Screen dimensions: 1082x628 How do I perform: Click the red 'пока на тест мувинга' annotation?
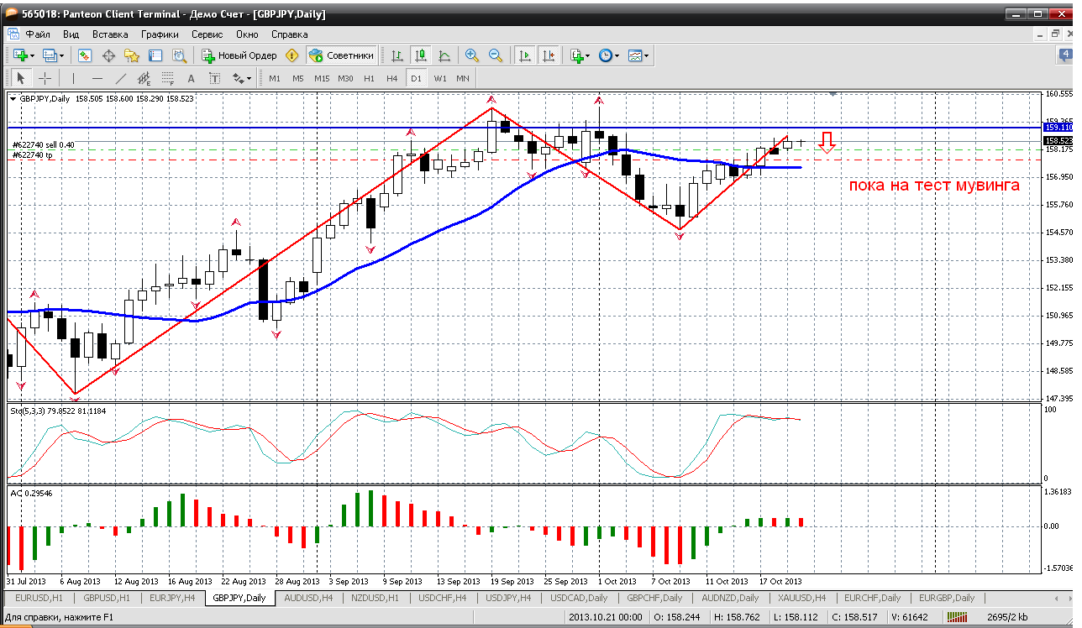click(934, 186)
